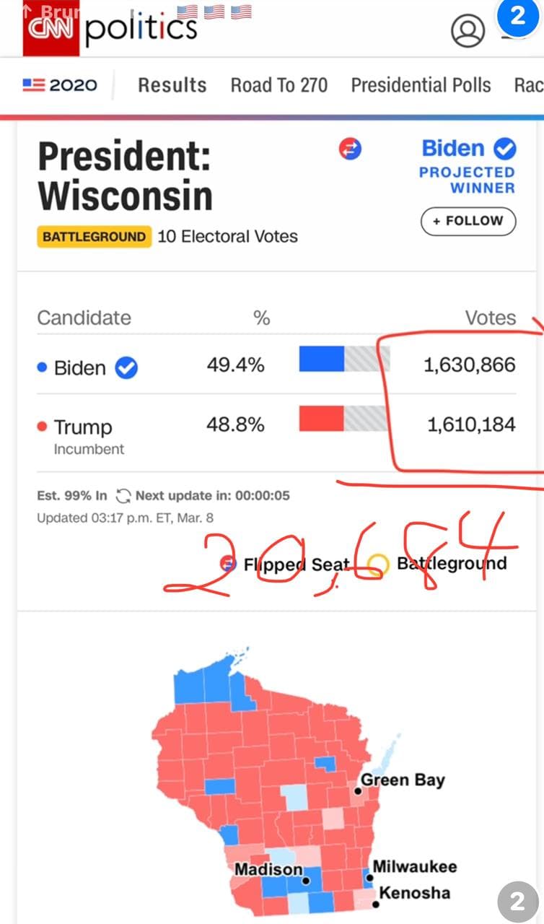Image resolution: width=544 pixels, height=924 pixels.
Task: Tap the blue notification badge showing 2
Action: [518, 16]
